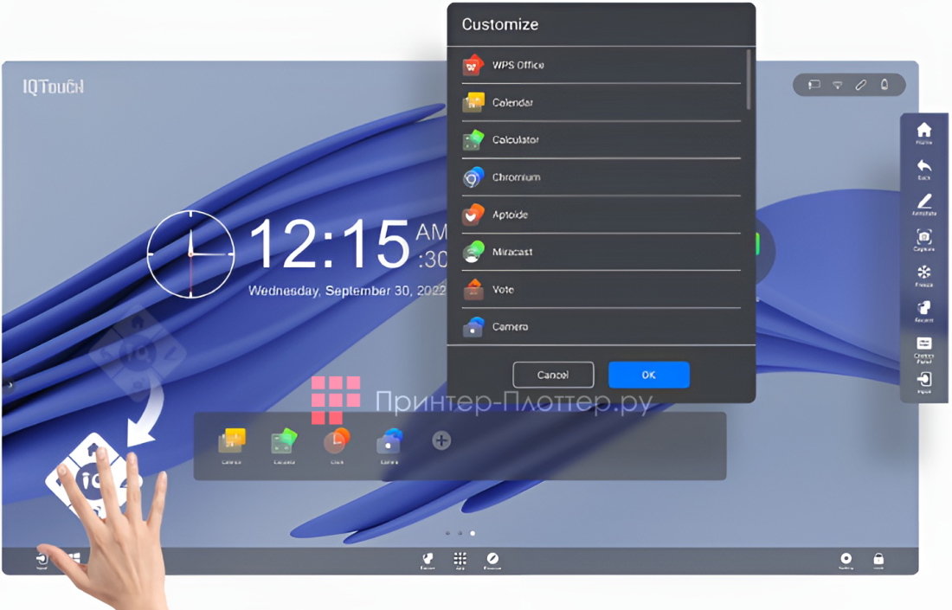This screenshot has width=952, height=610.
Task: Click the Customize list scrollbar
Action: [x=749, y=80]
